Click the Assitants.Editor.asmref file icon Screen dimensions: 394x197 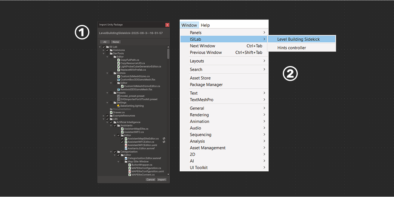[x=126, y=148]
